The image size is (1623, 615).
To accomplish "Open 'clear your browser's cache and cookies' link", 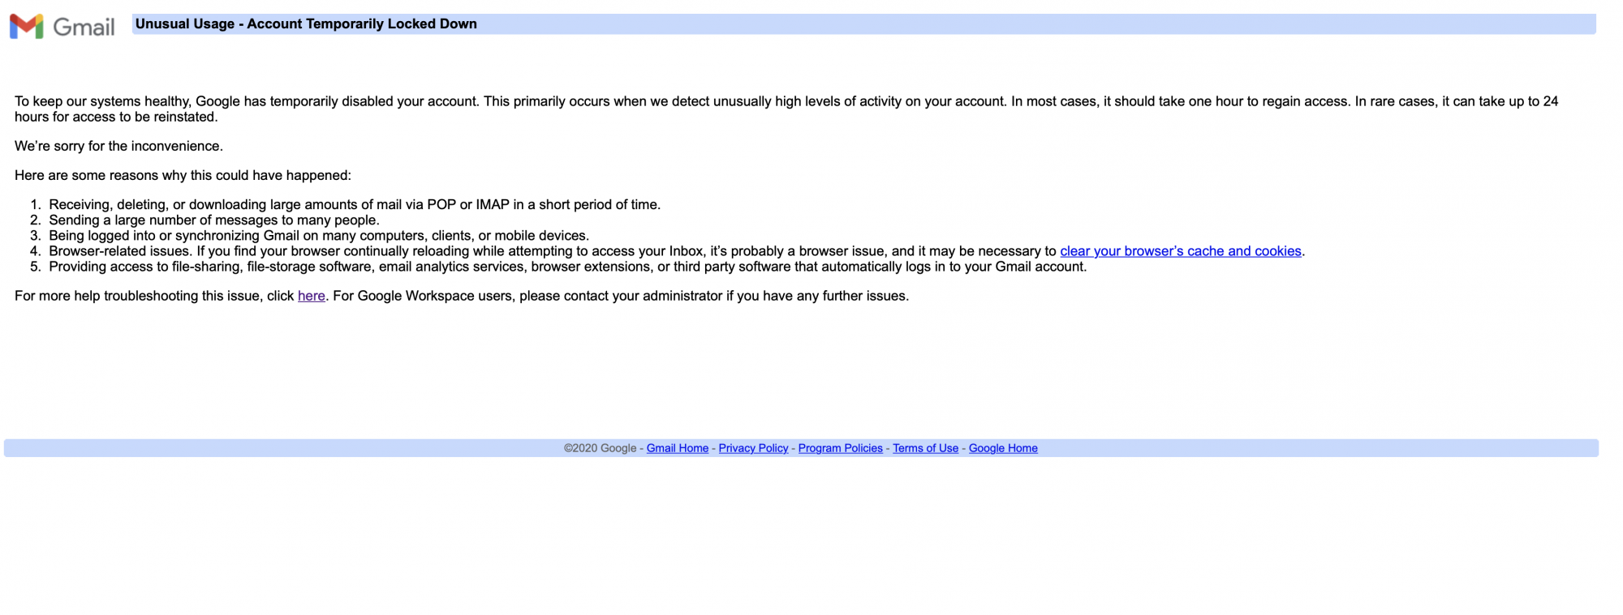I will pyautogui.click(x=1180, y=251).
